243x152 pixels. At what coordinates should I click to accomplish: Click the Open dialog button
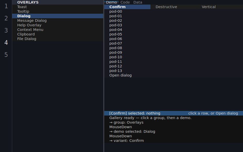pyautogui.click(x=174, y=75)
